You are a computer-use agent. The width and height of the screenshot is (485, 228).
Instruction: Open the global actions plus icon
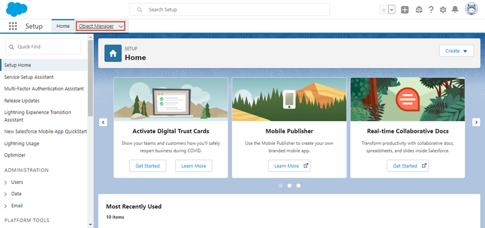pyautogui.click(x=405, y=10)
